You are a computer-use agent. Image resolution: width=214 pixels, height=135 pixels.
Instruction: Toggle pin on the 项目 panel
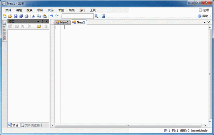tap(42, 21)
